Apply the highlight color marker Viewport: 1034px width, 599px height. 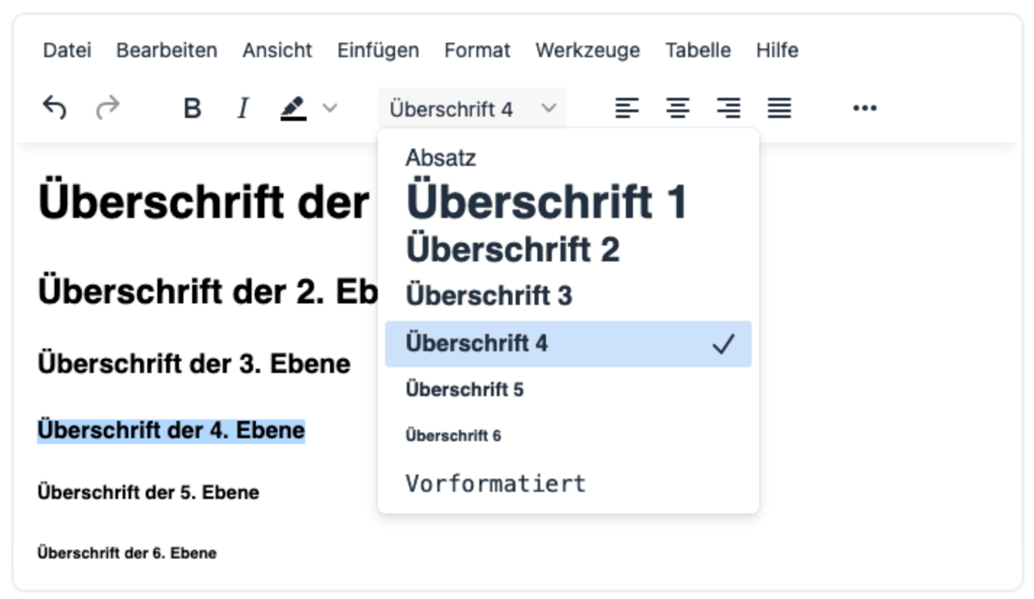[294, 109]
